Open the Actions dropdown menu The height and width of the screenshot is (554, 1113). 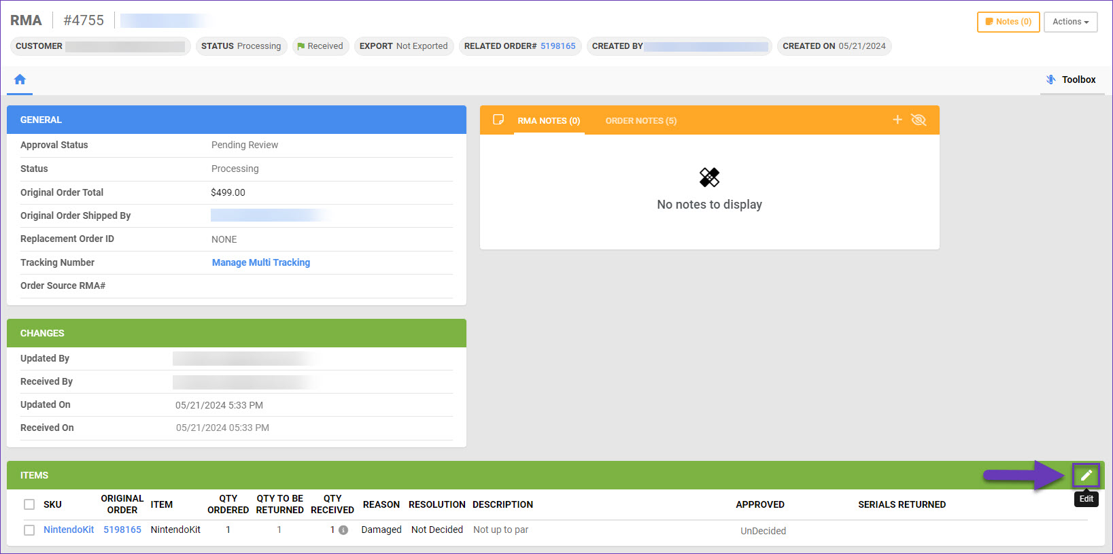tap(1070, 22)
